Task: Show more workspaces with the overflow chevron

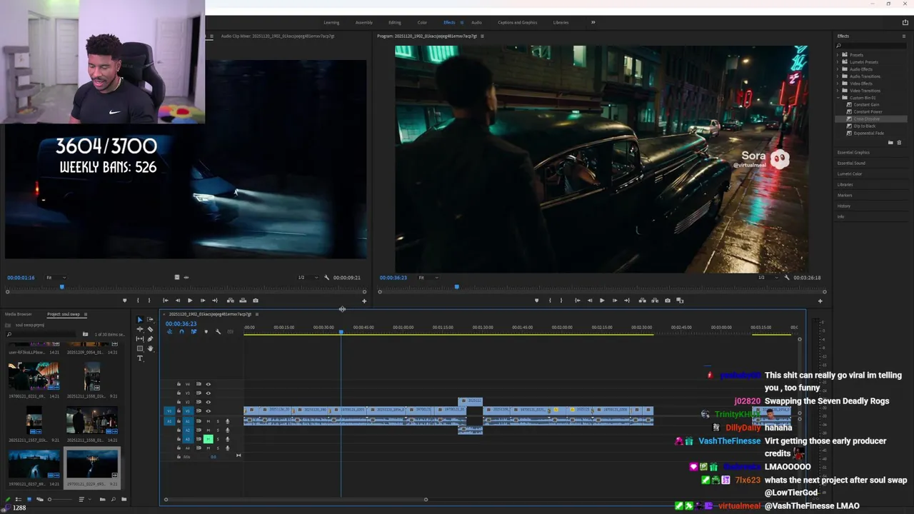Action: 593,22
